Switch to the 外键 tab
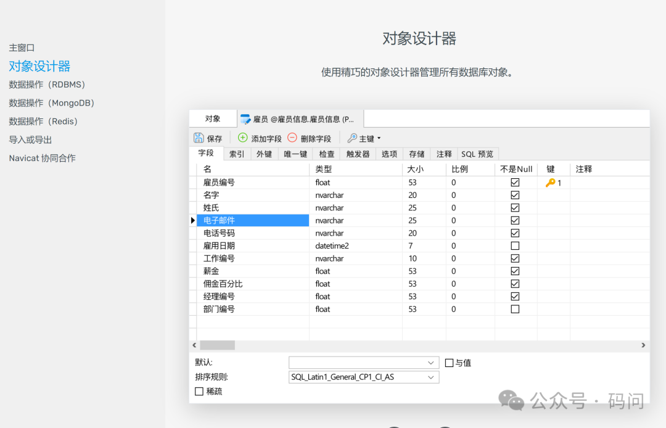Viewport: 666px width, 428px height. [264, 154]
